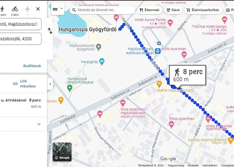Select cycling travel mode icon
This screenshot has width=234, height=167.
15,9
